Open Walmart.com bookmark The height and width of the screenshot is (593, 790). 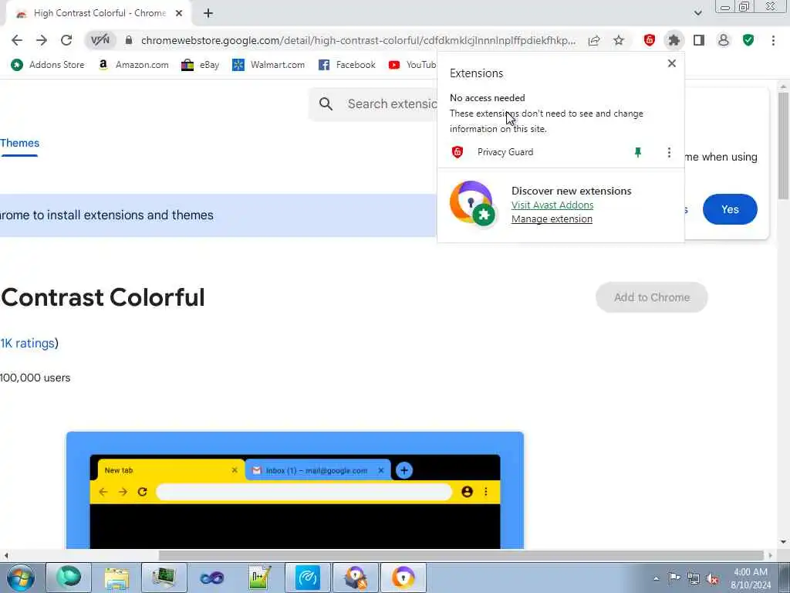click(x=268, y=65)
